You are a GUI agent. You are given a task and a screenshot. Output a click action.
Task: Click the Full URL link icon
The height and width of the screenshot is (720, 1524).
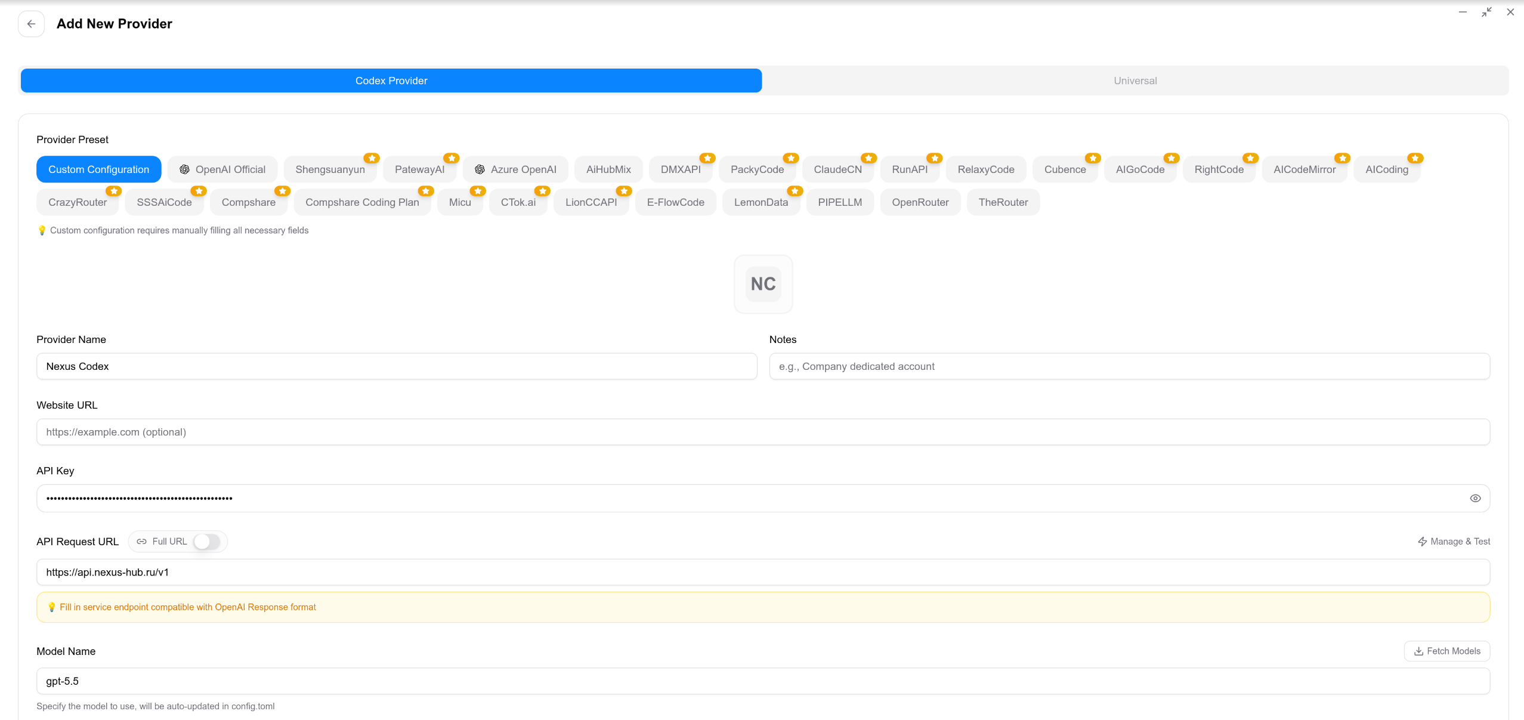[141, 542]
